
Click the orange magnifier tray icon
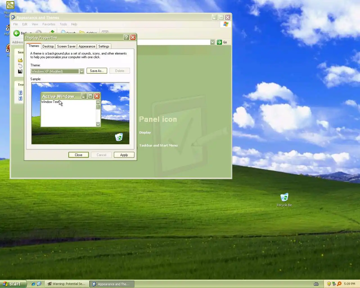pos(339,284)
